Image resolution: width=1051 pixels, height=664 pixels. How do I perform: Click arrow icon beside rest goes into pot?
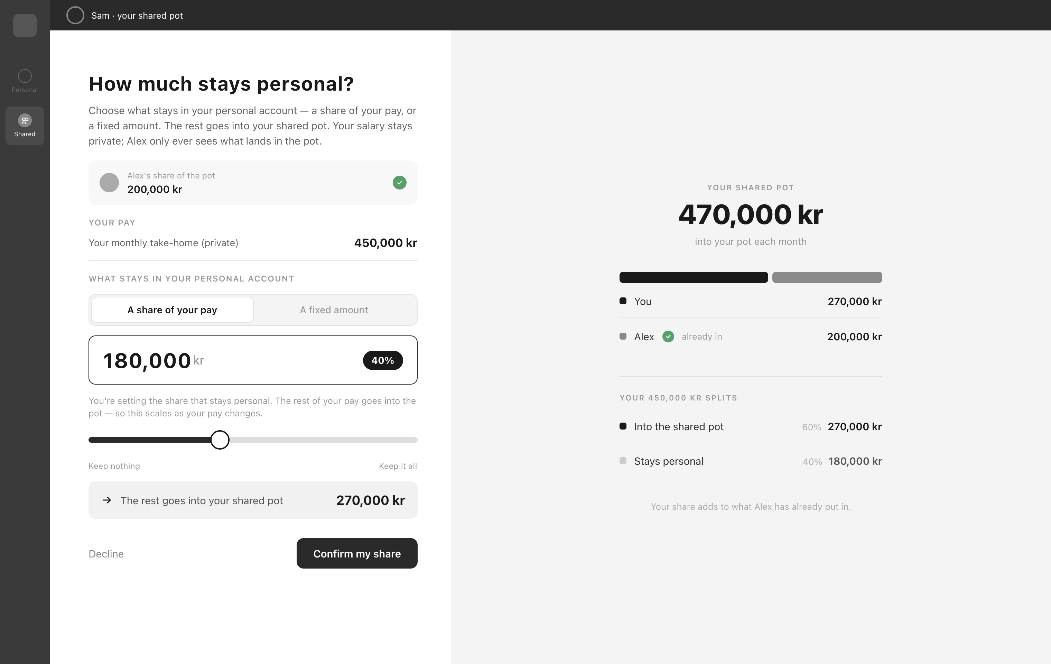[x=106, y=500]
